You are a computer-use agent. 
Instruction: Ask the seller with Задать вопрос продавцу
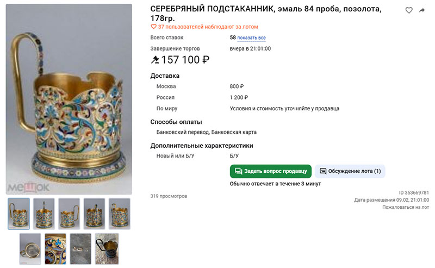coord(270,171)
